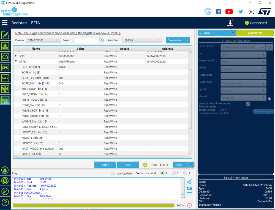Collapse the OPTR register row
This screenshot has height=210, width=275.
(x=16, y=61)
